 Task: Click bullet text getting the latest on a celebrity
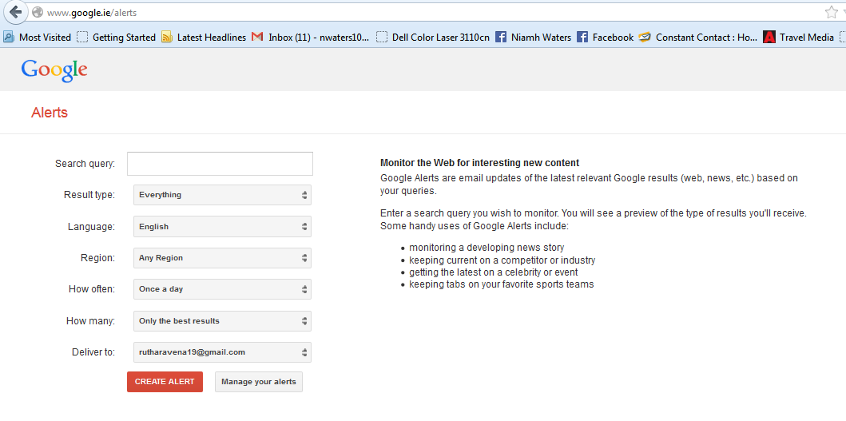(x=494, y=272)
